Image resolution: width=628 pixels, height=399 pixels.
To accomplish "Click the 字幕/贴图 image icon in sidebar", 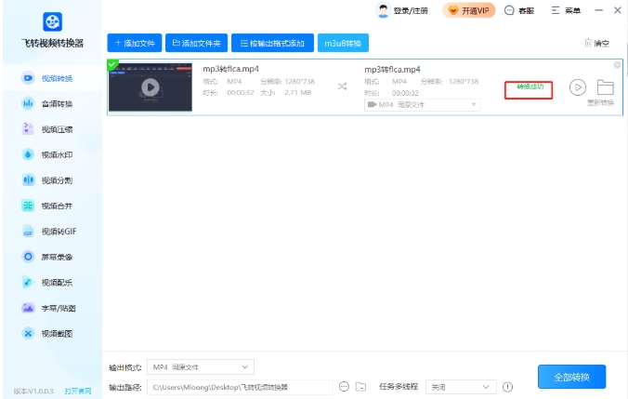I will pyautogui.click(x=28, y=308).
